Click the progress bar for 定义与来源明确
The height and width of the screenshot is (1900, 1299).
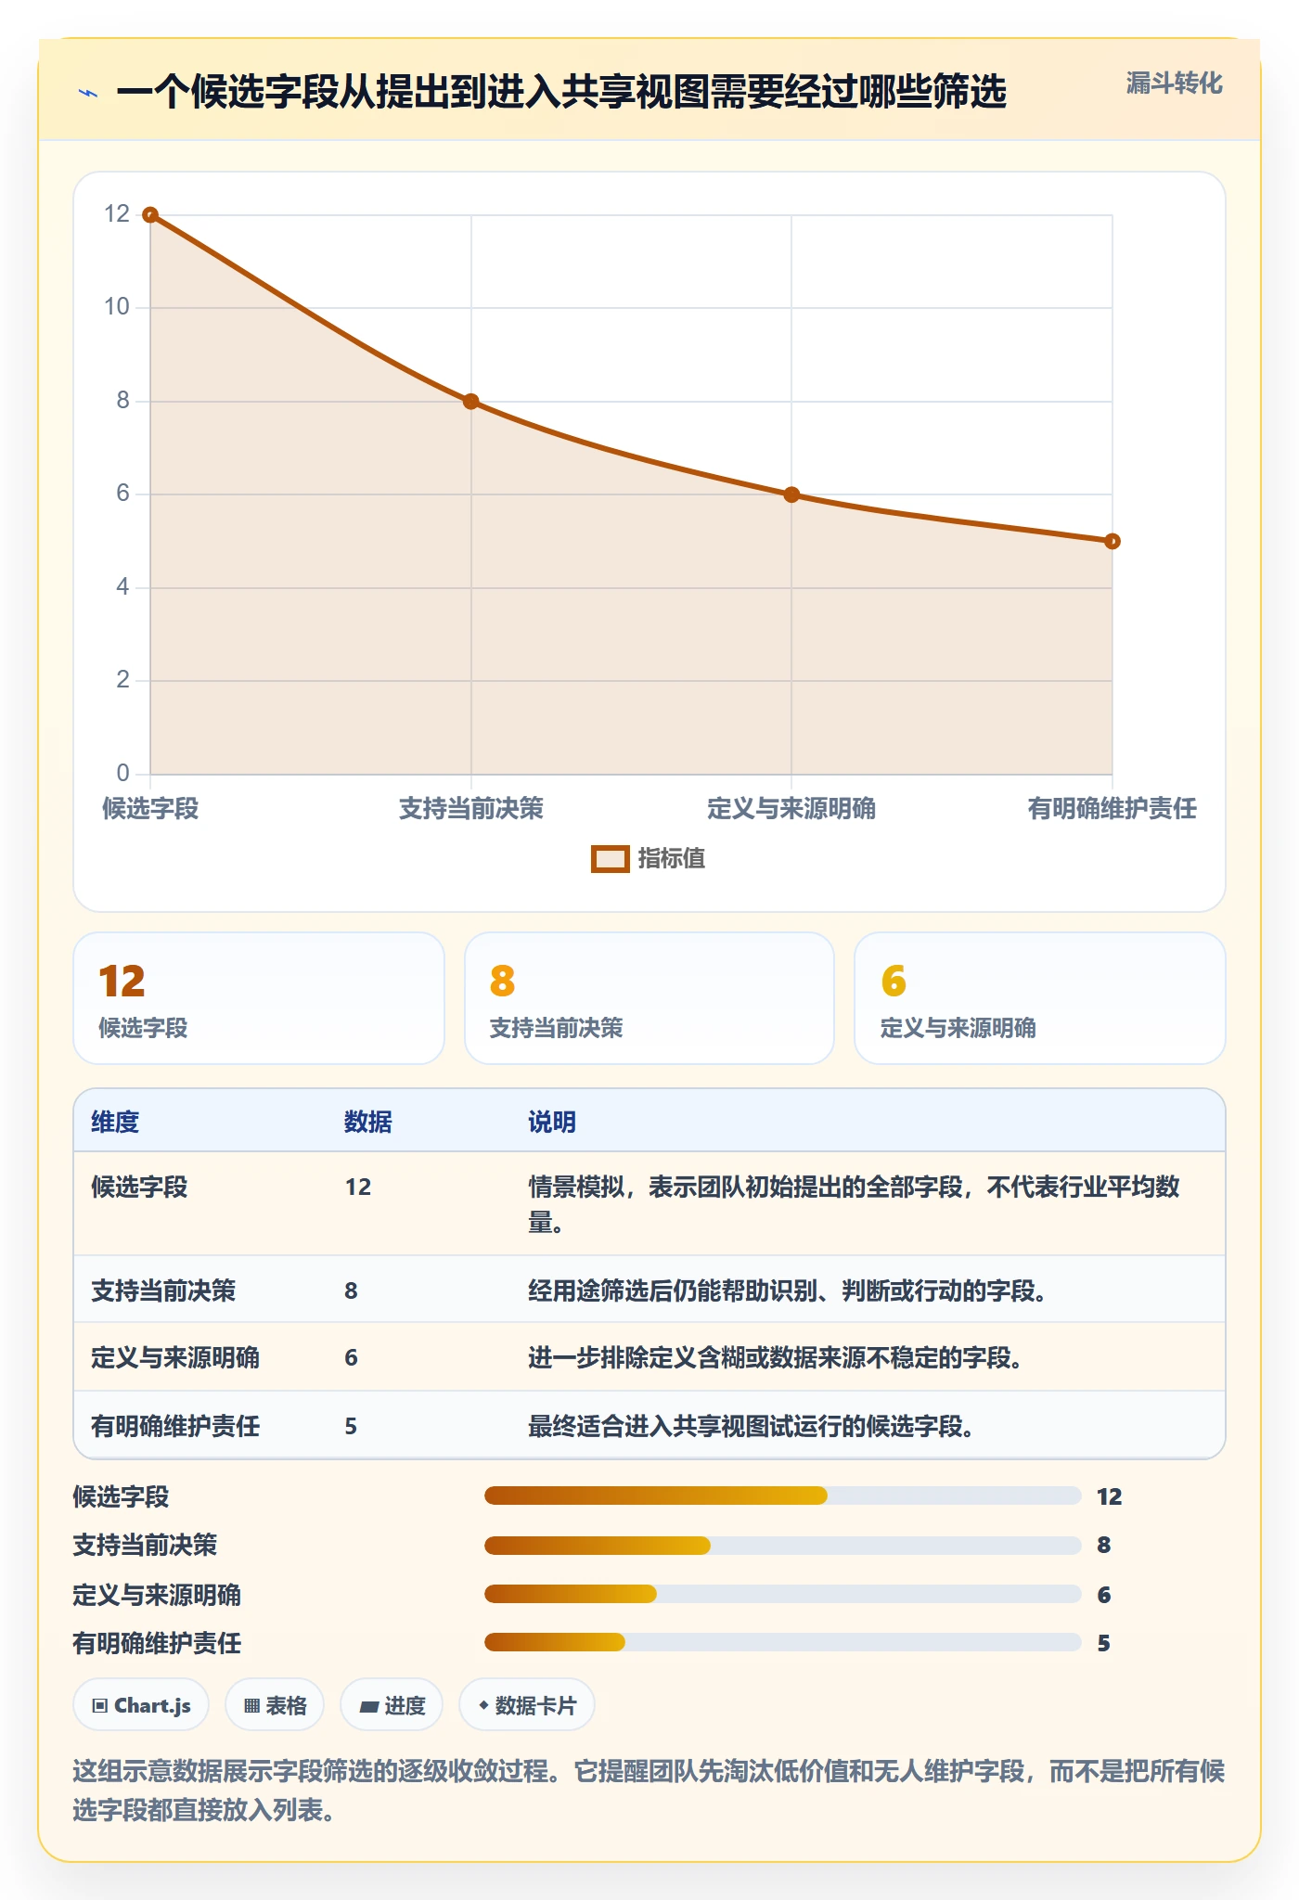783,1594
